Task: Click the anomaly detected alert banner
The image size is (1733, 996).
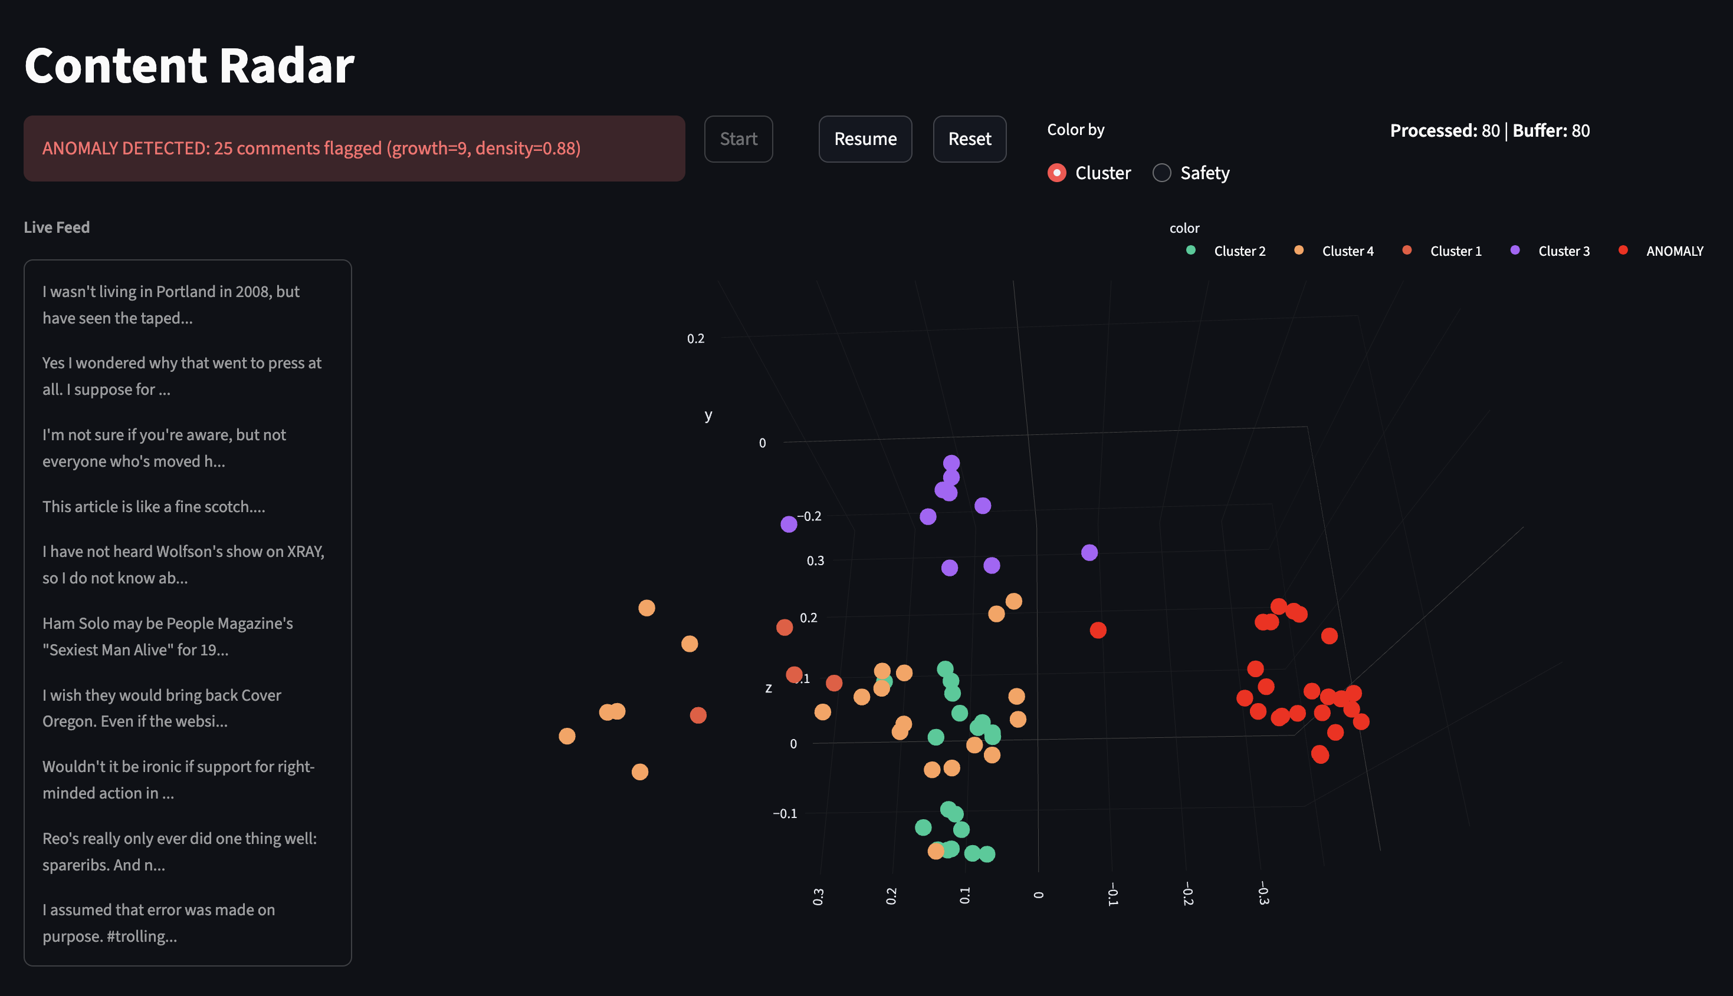Action: click(354, 149)
